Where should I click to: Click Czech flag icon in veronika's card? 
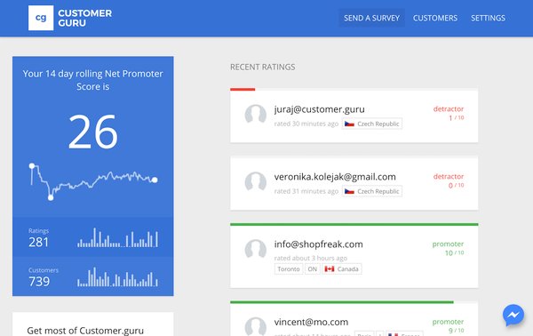coord(349,191)
